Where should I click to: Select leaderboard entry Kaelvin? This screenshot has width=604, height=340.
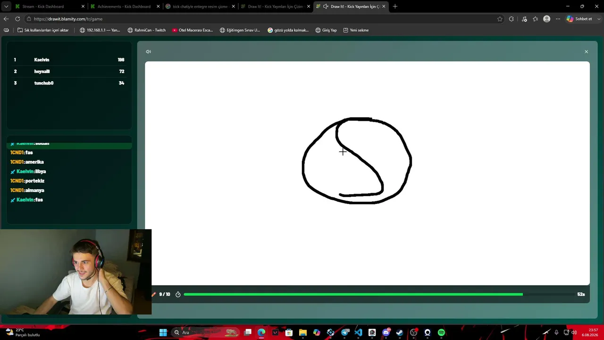click(69, 59)
